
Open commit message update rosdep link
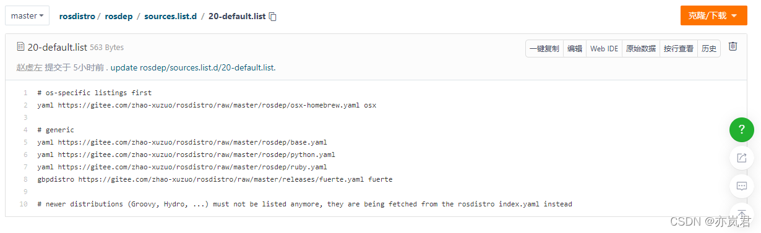coord(193,67)
